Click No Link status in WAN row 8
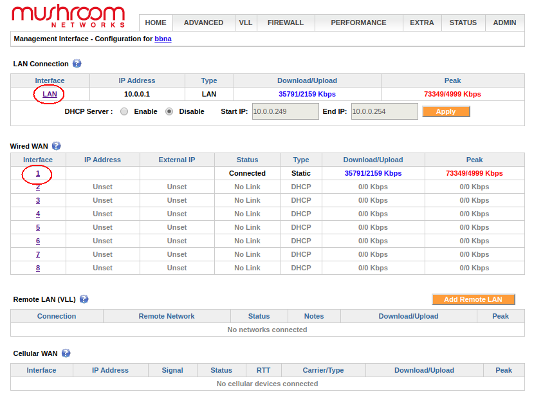The width and height of the screenshot is (534, 401). pyautogui.click(x=247, y=268)
